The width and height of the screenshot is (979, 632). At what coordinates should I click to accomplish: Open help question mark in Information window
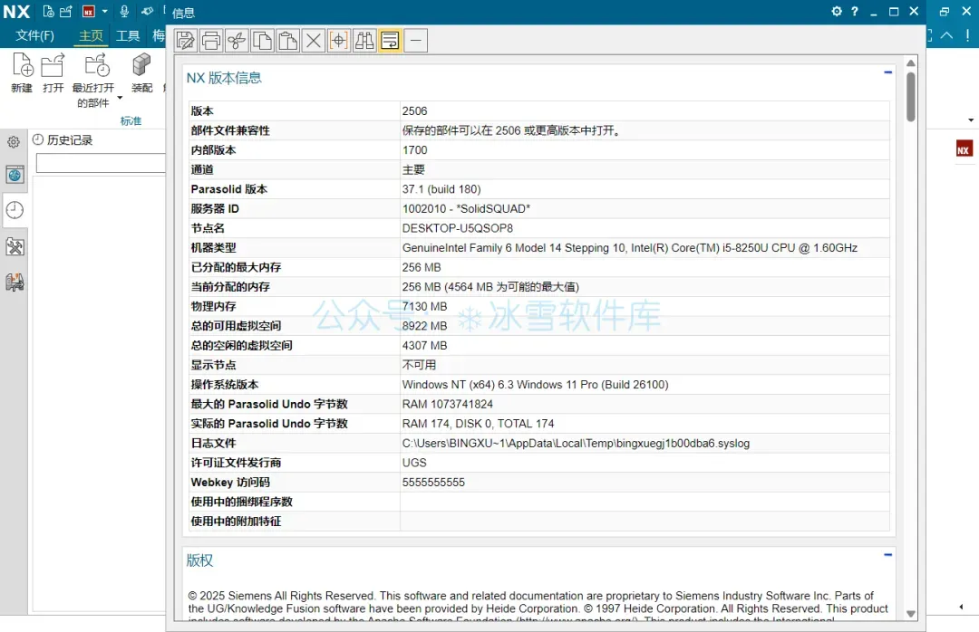pos(855,11)
